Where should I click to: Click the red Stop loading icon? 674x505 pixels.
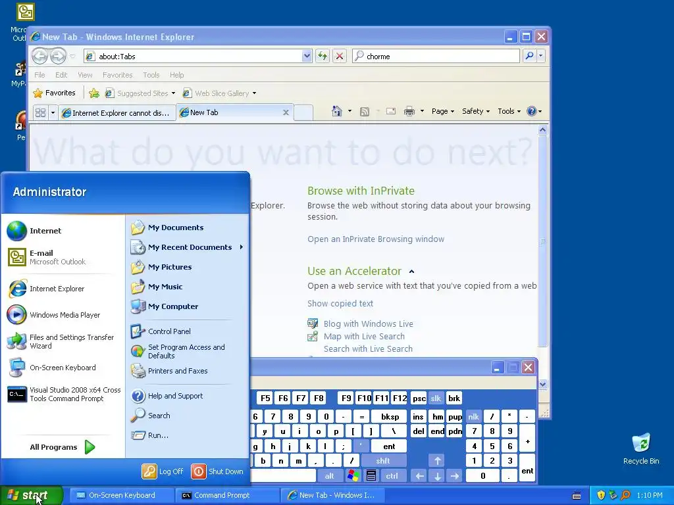340,56
